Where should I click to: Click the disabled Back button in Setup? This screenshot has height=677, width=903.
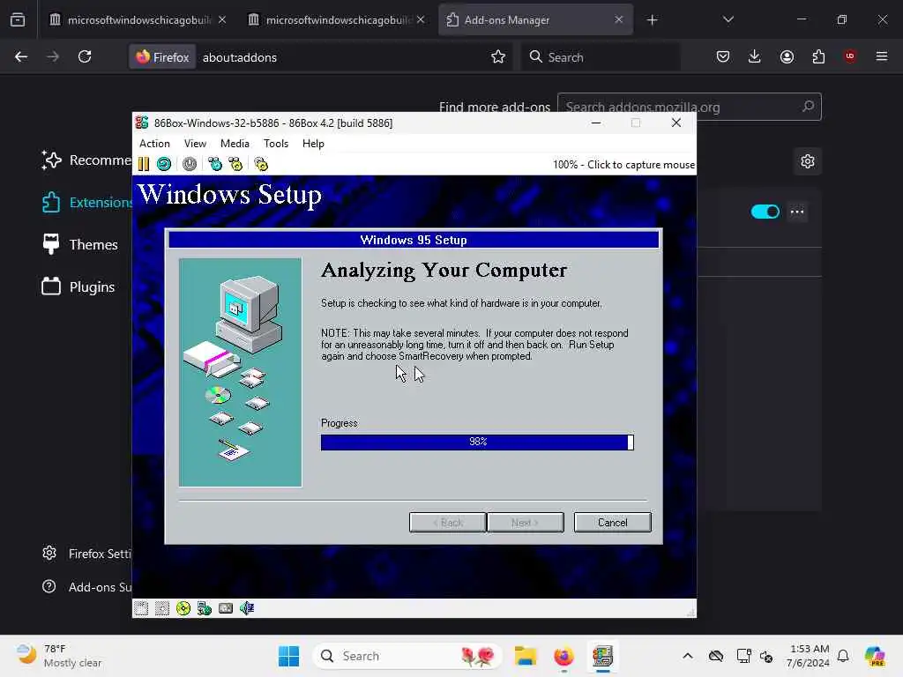pos(448,522)
